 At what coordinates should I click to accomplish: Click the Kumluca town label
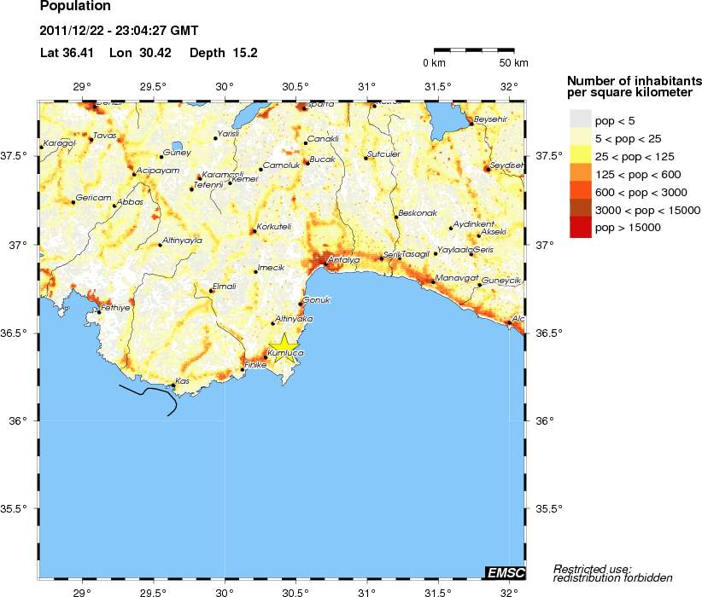(x=286, y=353)
